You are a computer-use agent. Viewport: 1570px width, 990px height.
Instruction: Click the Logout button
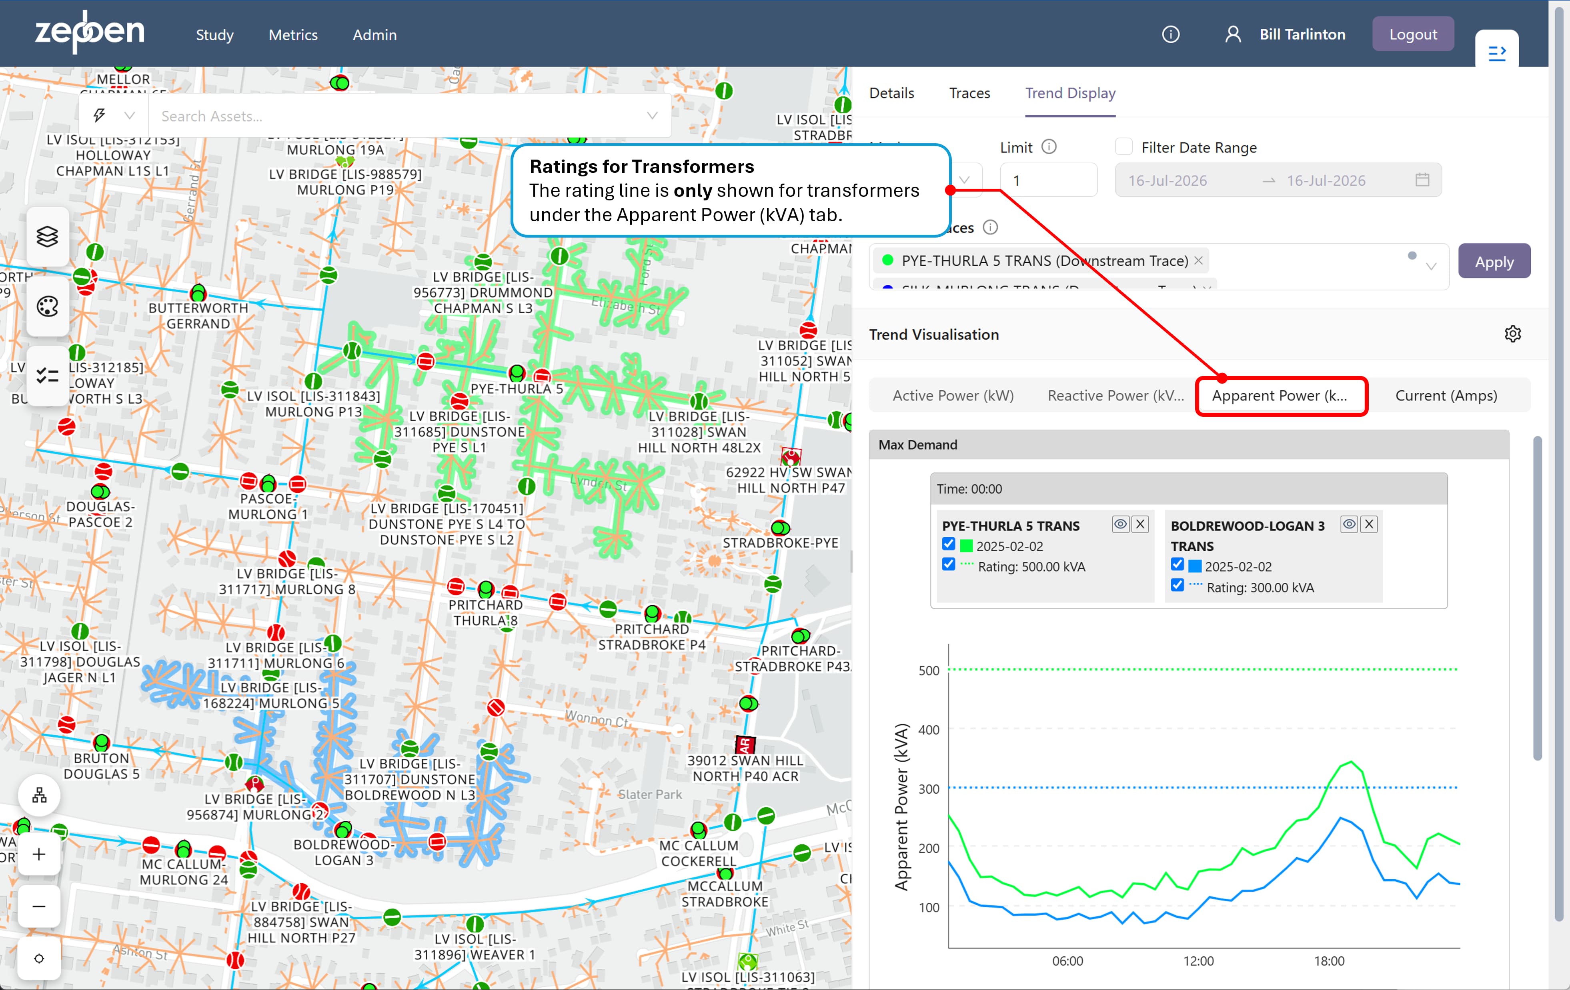[x=1413, y=34]
